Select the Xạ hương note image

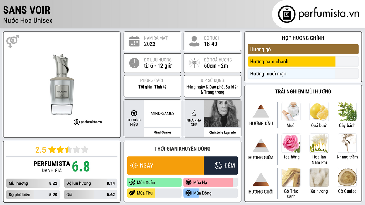click(x=319, y=177)
